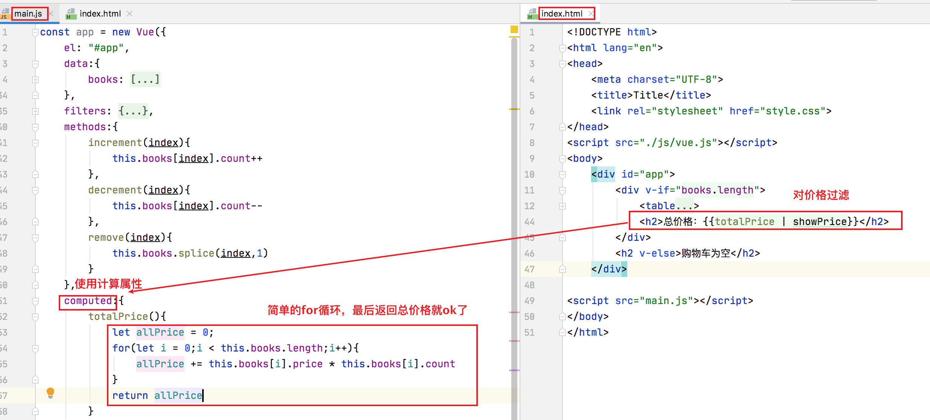Screen dimensions: 930x420
Task: Click the showPrice filter reference
Action: tap(820, 222)
